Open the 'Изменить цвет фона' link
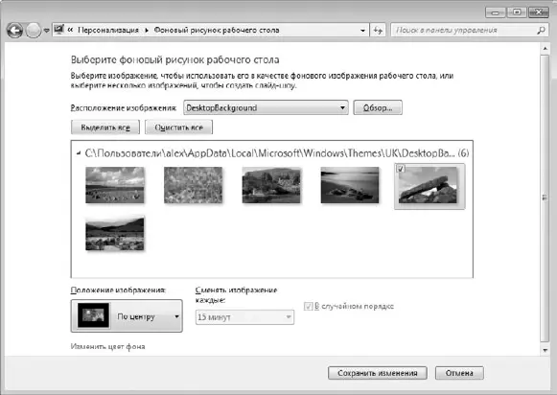 coord(107,346)
